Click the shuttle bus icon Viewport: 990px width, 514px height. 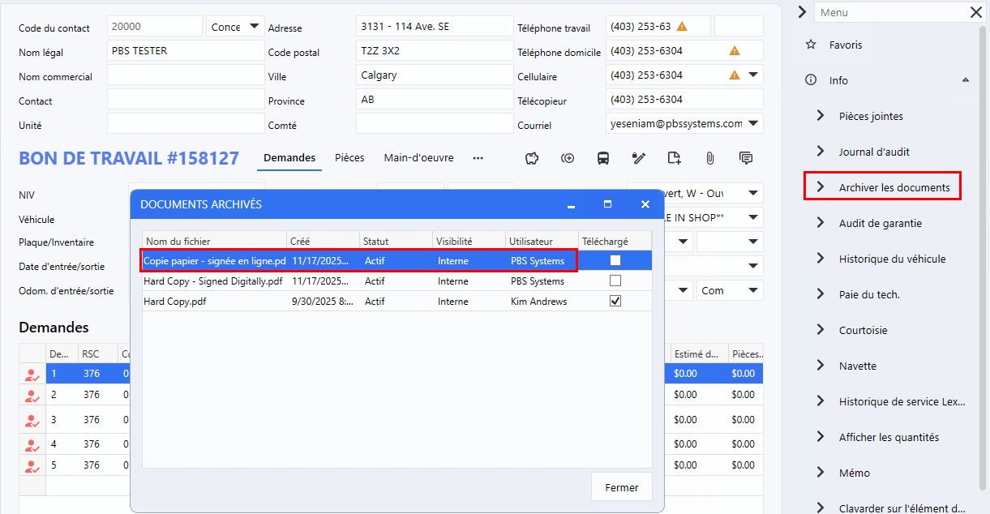tap(603, 158)
